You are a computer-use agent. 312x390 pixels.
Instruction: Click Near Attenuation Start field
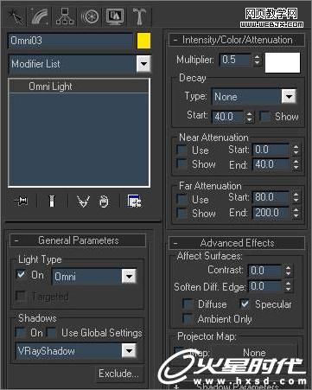[271, 150]
